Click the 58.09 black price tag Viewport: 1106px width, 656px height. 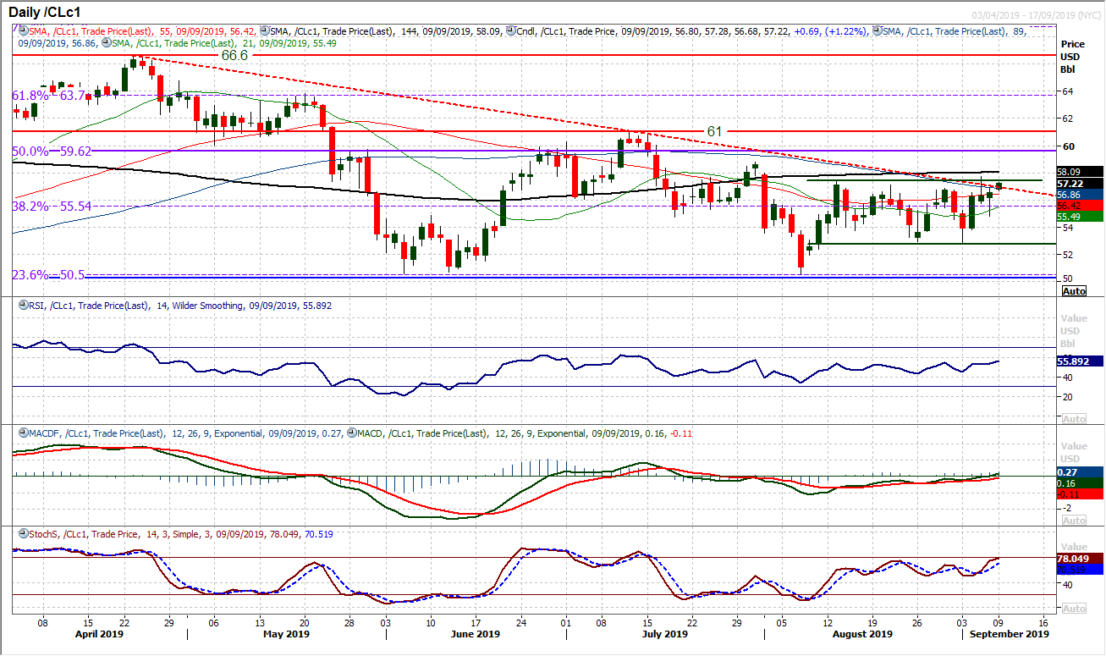[1080, 172]
